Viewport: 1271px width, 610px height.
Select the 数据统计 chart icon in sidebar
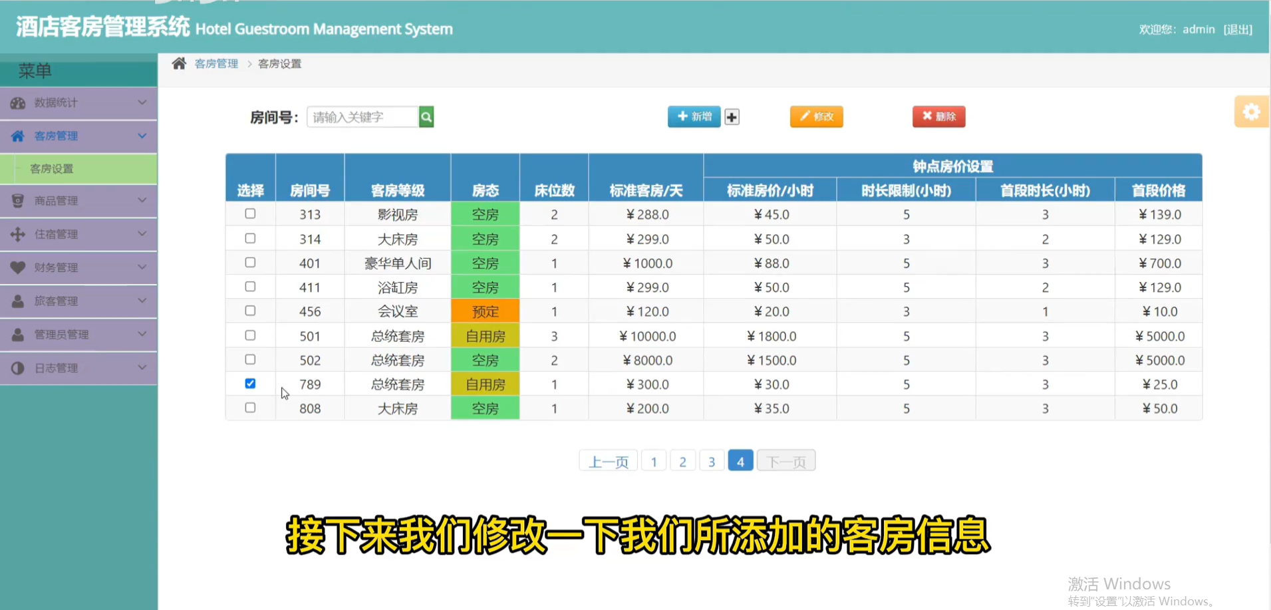pos(17,102)
